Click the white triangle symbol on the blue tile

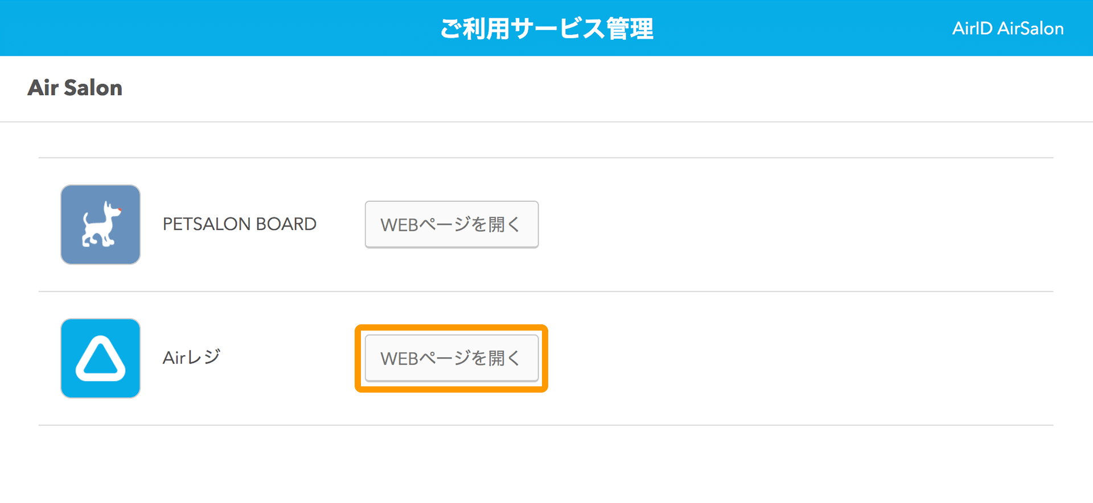100,358
